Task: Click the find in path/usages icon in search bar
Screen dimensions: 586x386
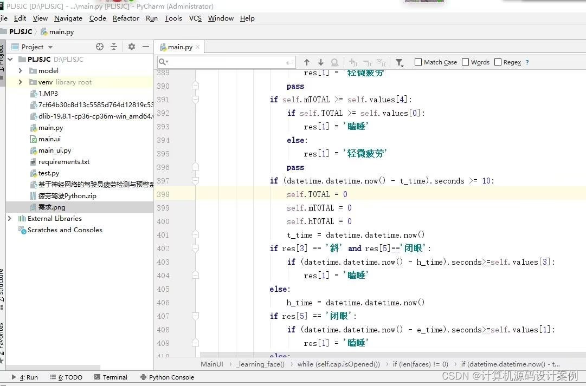Action: click(x=335, y=62)
